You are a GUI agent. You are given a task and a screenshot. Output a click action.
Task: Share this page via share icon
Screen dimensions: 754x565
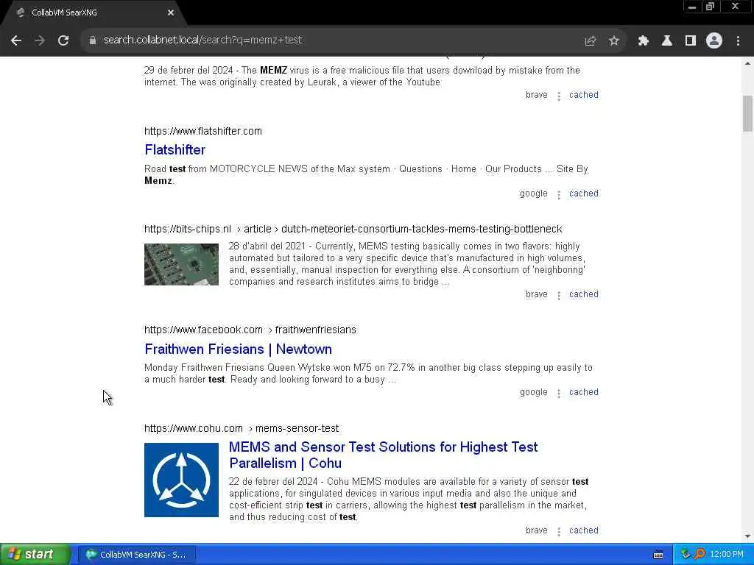click(x=590, y=41)
